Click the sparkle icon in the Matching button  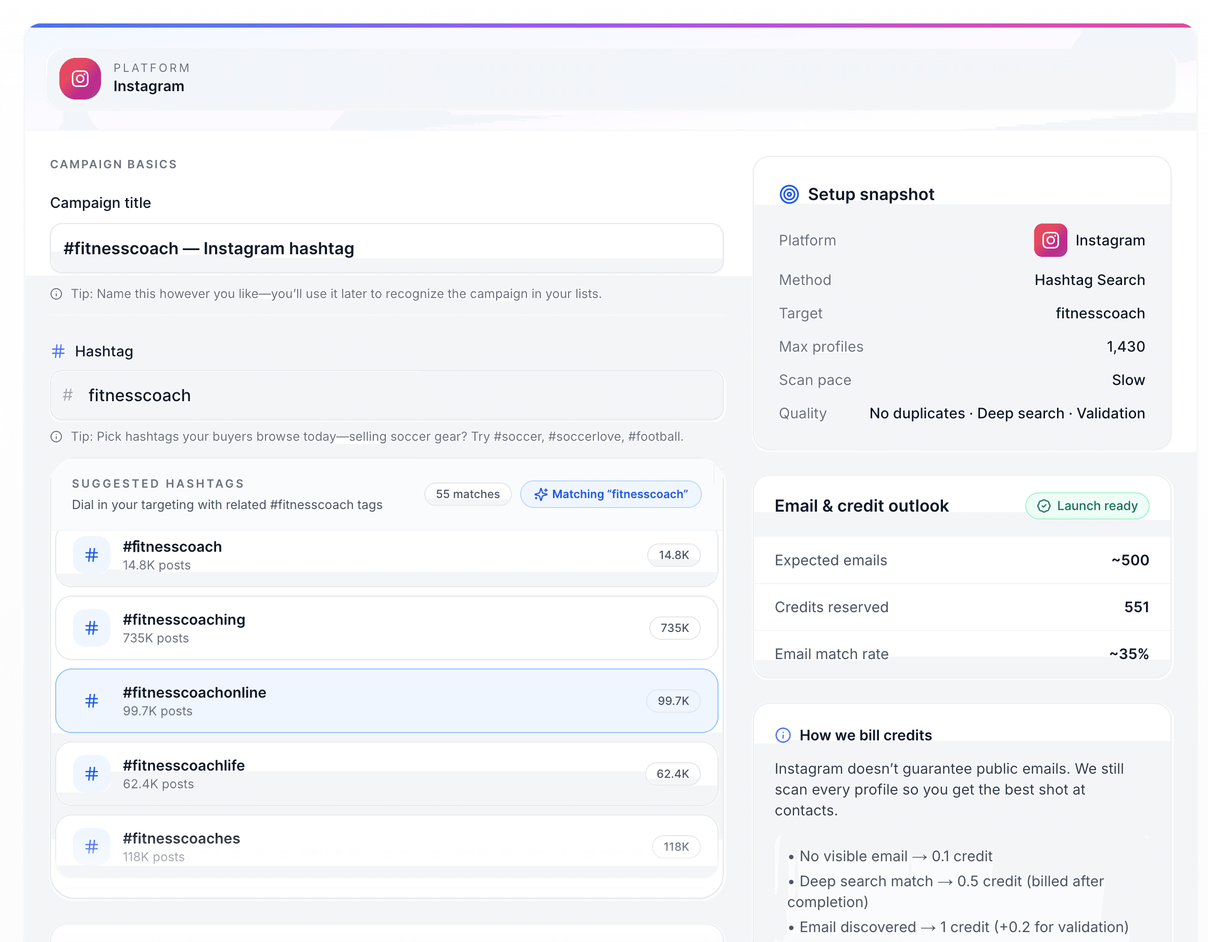pyautogui.click(x=540, y=494)
